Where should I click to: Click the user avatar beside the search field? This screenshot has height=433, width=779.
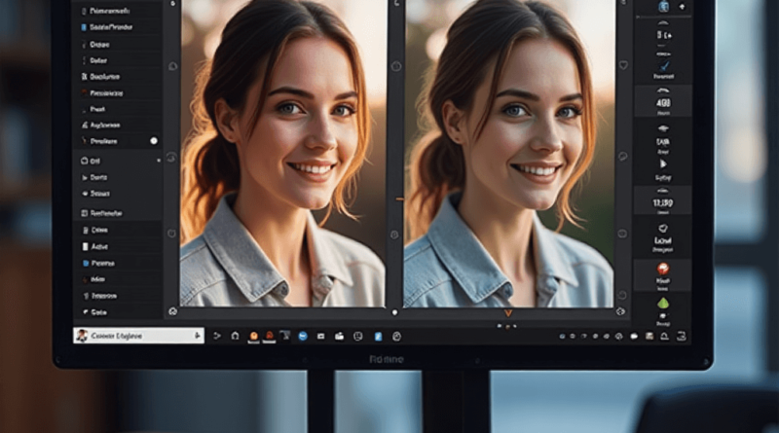coord(82,336)
